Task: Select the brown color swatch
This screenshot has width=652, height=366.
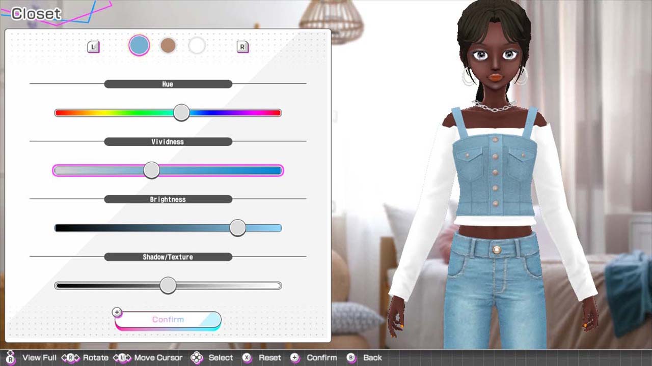Action: coord(168,46)
